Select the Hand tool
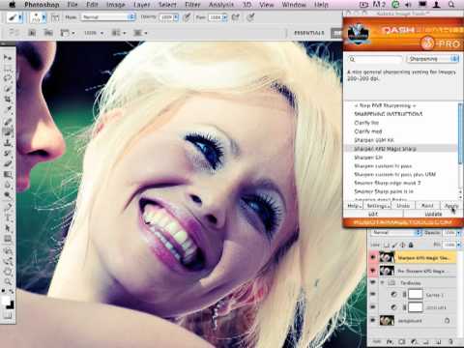This screenshot has width=464, height=348. pos(8,271)
